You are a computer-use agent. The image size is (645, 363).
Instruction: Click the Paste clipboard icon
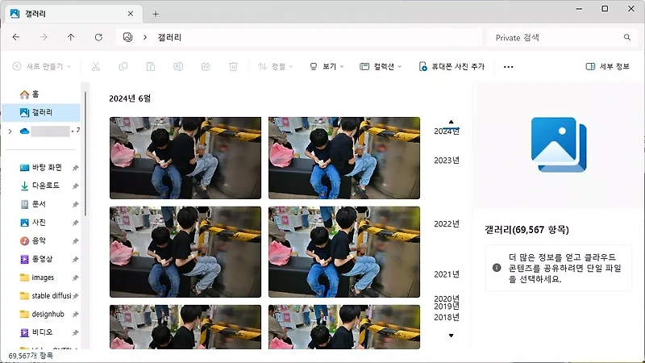point(151,66)
